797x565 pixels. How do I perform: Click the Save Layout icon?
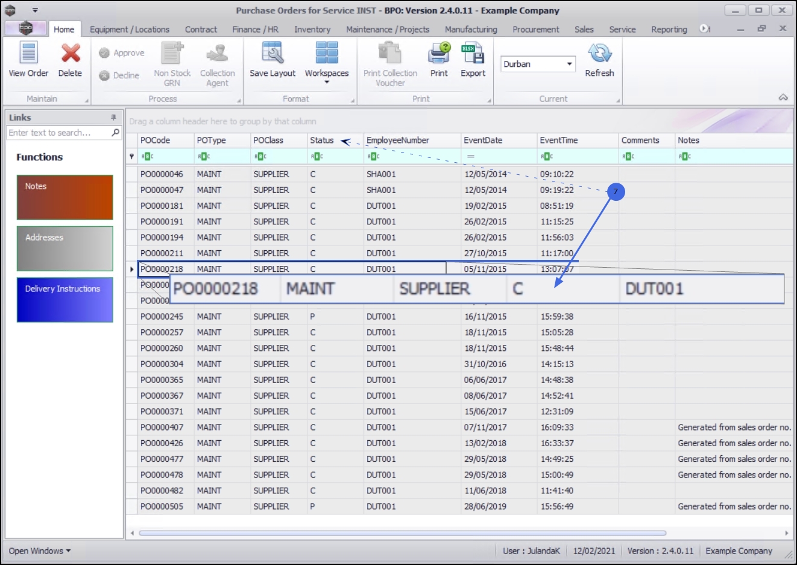click(x=272, y=53)
